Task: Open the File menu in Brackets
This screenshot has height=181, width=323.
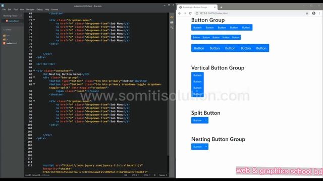Action: 4,10
